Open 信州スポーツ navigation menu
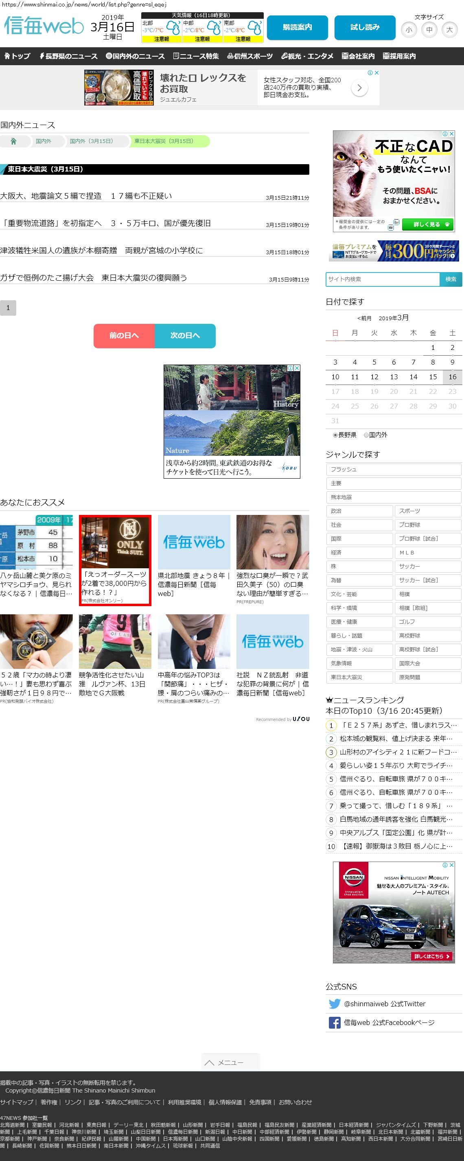464x1161 pixels. [250, 56]
